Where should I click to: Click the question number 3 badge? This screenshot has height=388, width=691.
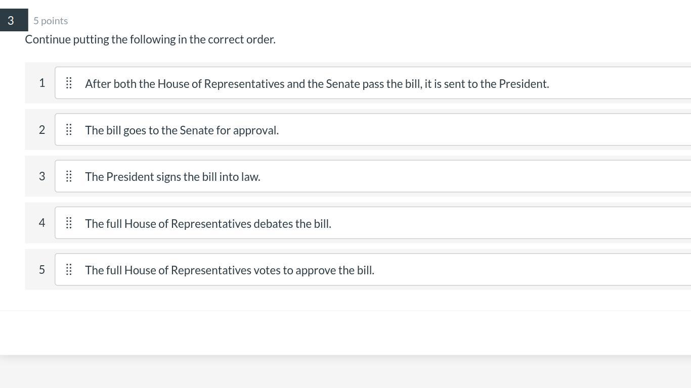(11, 21)
